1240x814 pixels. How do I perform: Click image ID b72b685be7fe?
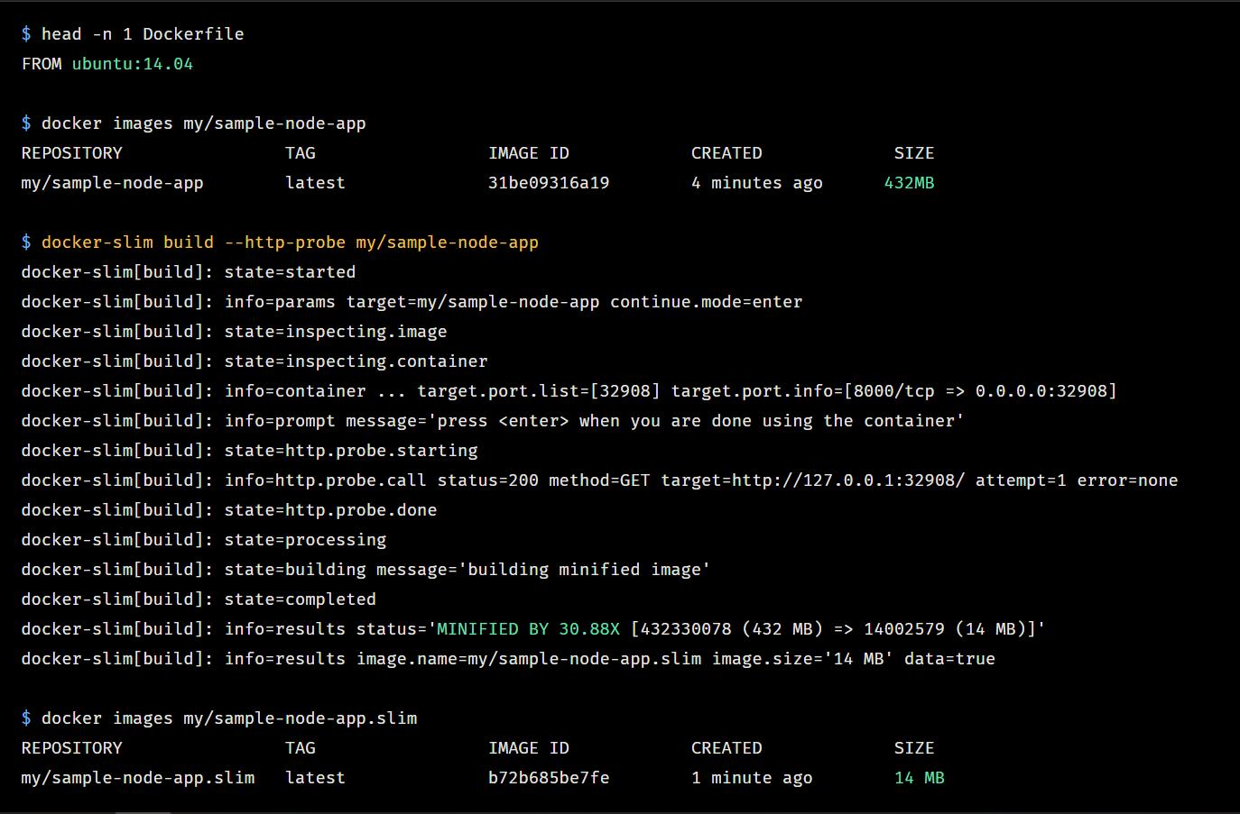pos(550,777)
